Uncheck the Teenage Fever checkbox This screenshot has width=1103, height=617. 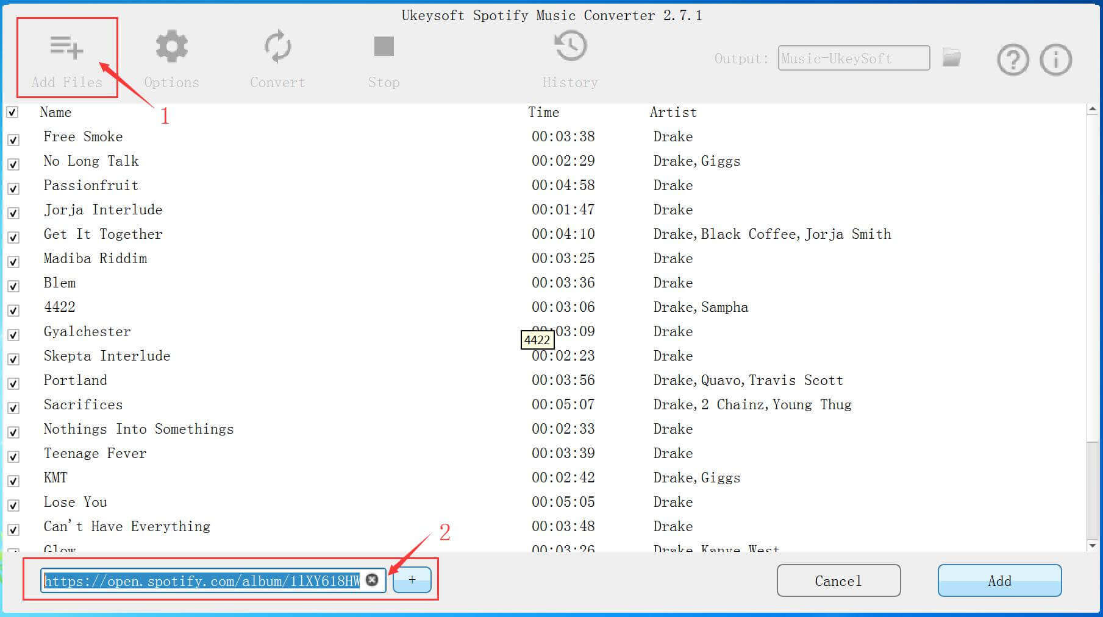(13, 457)
